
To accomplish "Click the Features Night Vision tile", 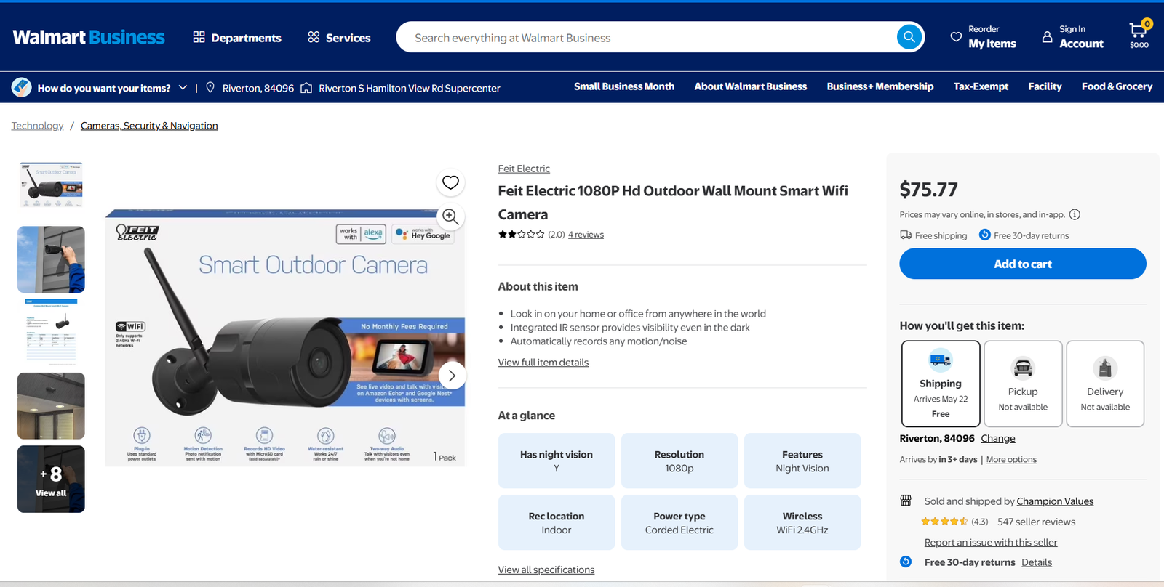I will coord(802,461).
